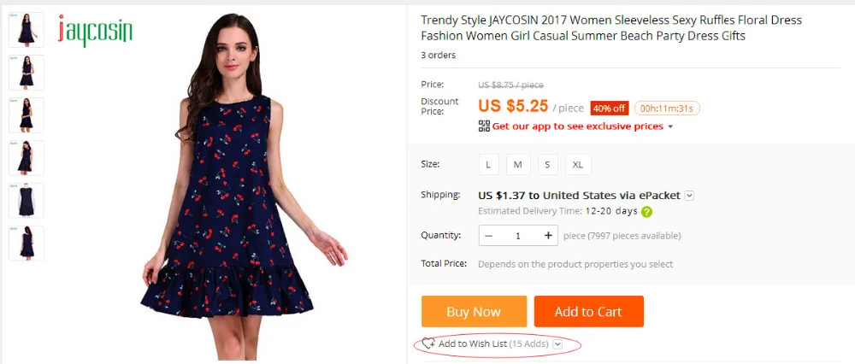855x364 pixels.
Task: Click the quantity input field
Action: point(518,235)
